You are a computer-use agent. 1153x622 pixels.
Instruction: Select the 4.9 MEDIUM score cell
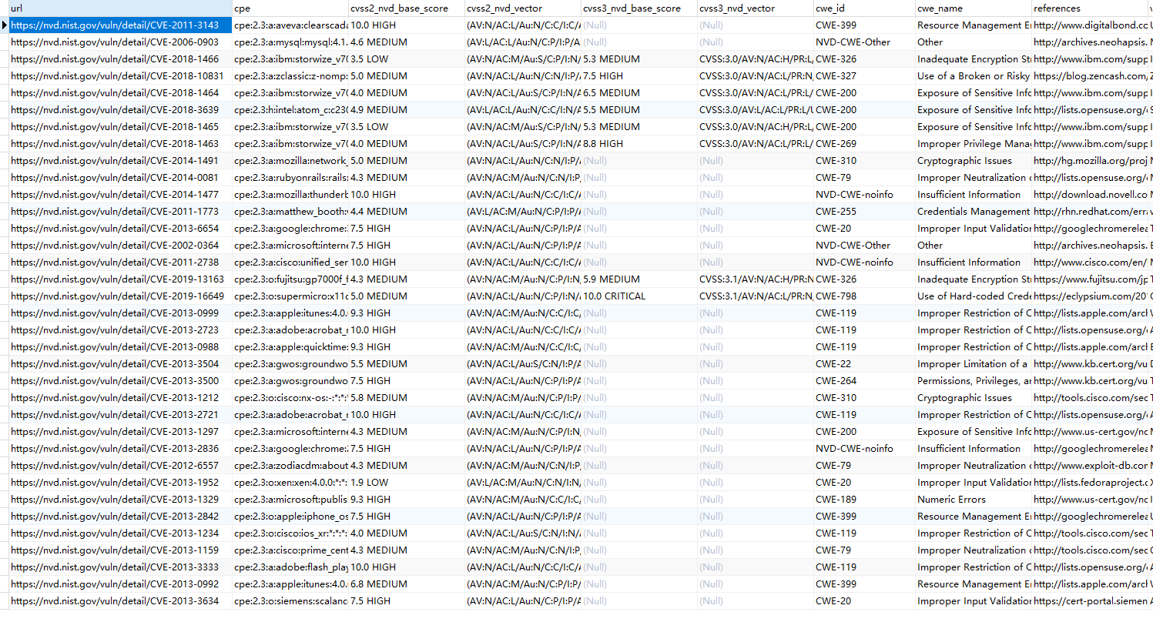[407, 110]
